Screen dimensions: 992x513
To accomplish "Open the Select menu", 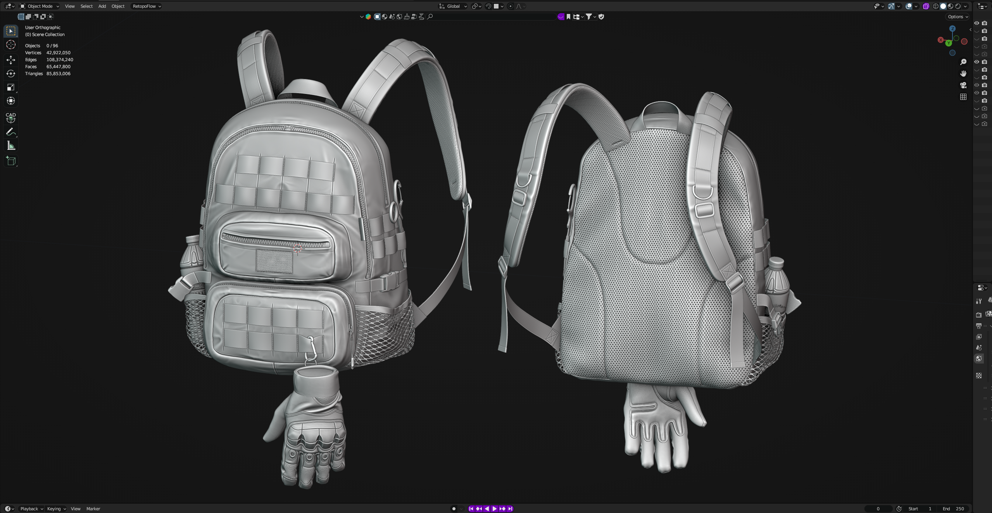I will (x=86, y=6).
